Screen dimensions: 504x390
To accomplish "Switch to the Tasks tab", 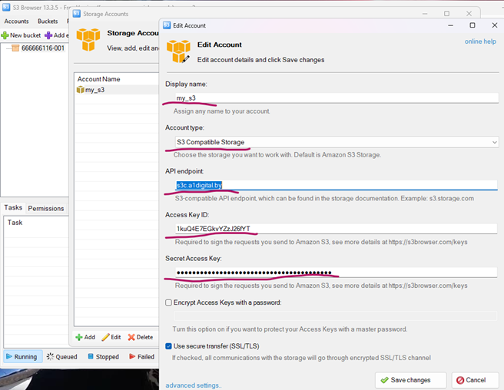I will coord(13,208).
